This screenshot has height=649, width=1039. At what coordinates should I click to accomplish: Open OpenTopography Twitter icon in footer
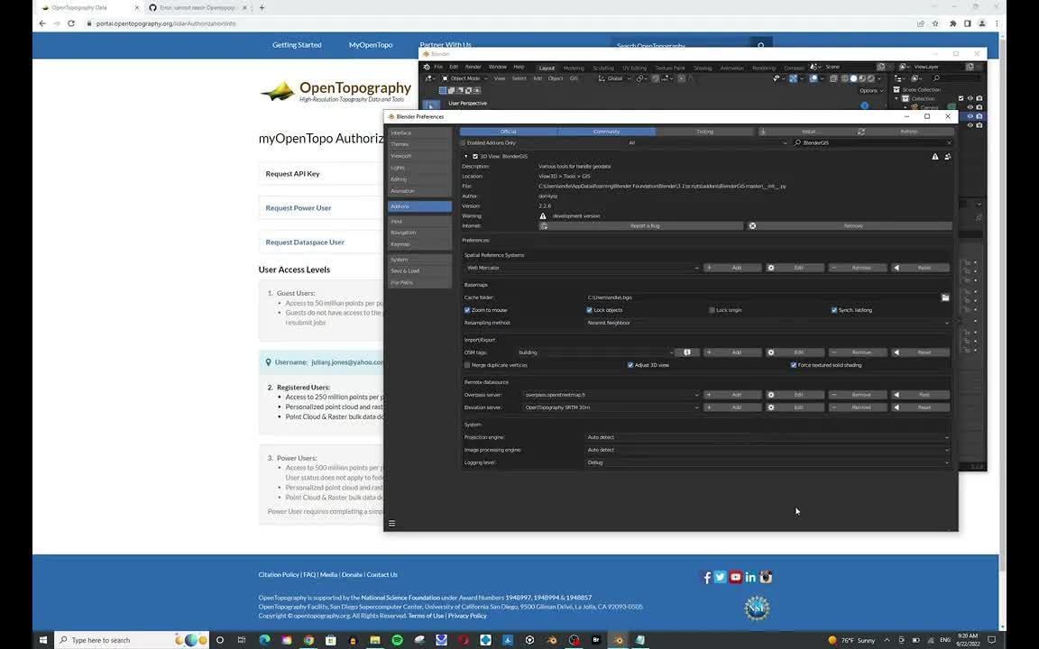click(721, 578)
